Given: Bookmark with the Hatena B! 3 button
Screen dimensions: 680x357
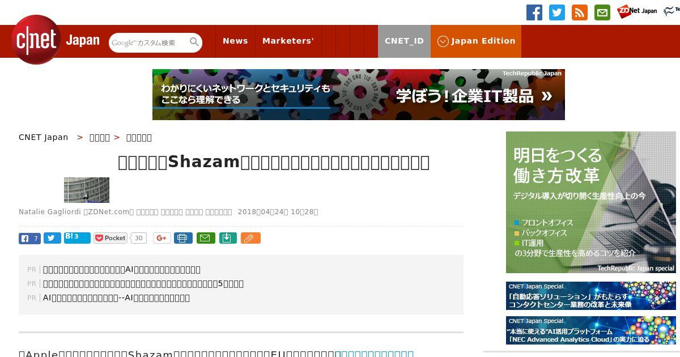Looking at the screenshot, I should coord(77,237).
